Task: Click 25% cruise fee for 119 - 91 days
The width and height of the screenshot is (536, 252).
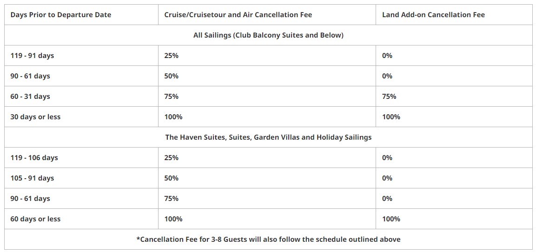Action: tap(171, 56)
